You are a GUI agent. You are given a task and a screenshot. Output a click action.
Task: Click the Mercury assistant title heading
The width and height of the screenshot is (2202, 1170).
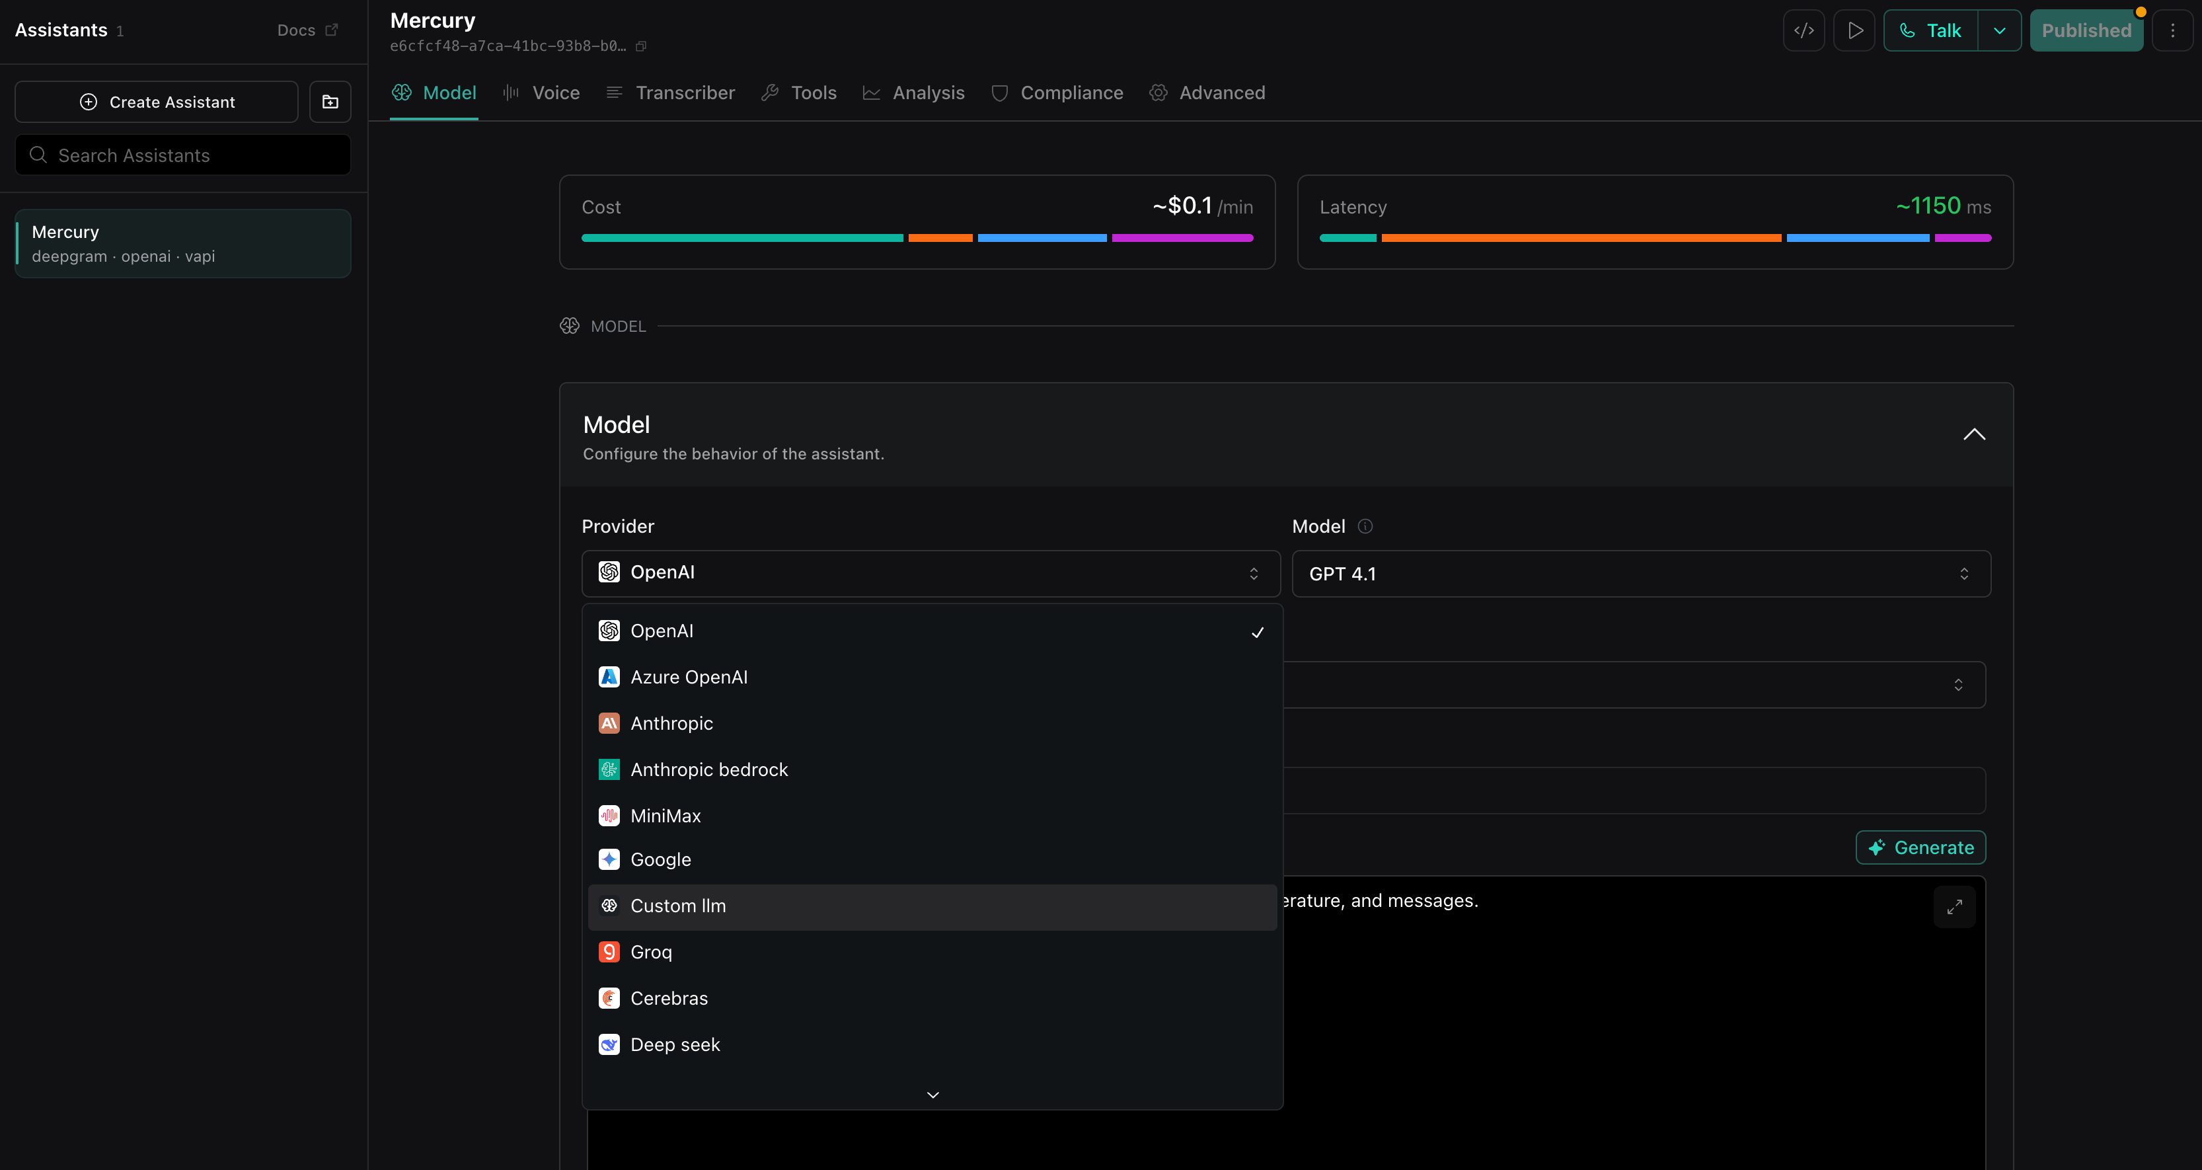tap(432, 20)
